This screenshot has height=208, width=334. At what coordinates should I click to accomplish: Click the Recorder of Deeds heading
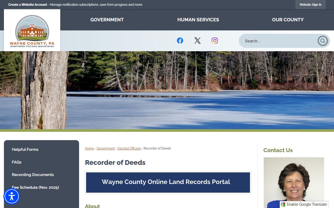115,162
